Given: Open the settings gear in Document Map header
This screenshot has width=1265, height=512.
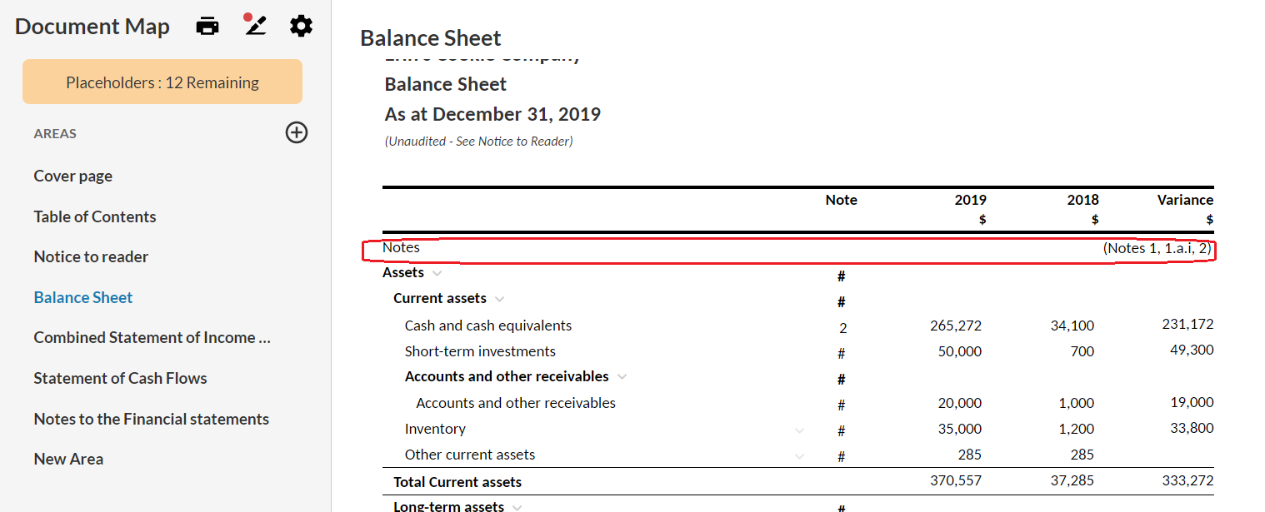Looking at the screenshot, I should point(301,26).
